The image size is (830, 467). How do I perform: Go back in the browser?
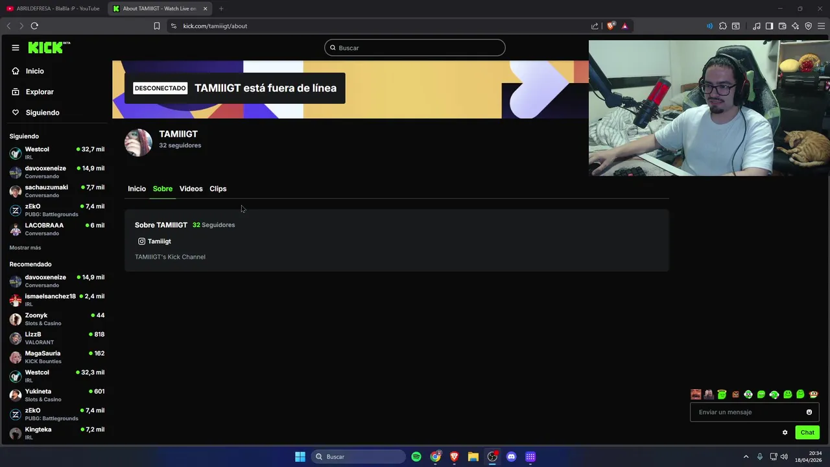tap(8, 26)
